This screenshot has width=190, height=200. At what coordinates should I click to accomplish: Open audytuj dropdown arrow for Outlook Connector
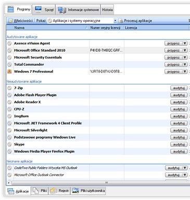185,175
